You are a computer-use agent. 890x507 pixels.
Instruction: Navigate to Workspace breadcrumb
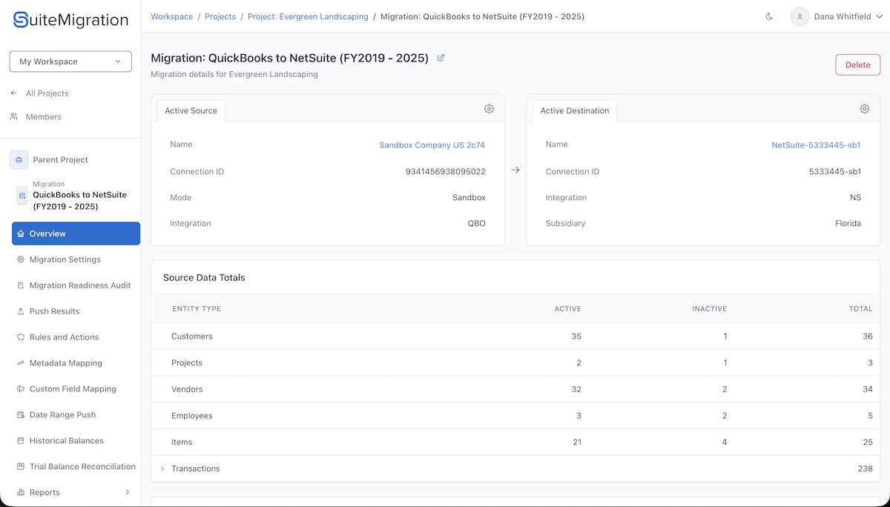pyautogui.click(x=171, y=16)
